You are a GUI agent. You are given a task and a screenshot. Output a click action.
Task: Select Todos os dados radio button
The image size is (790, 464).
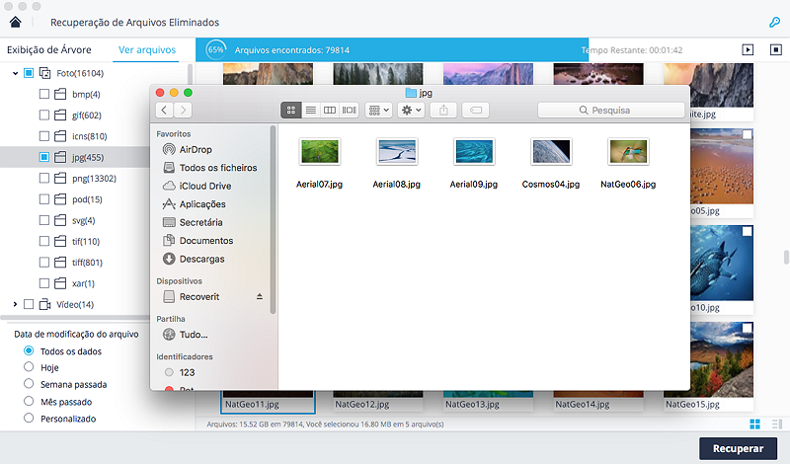(29, 350)
